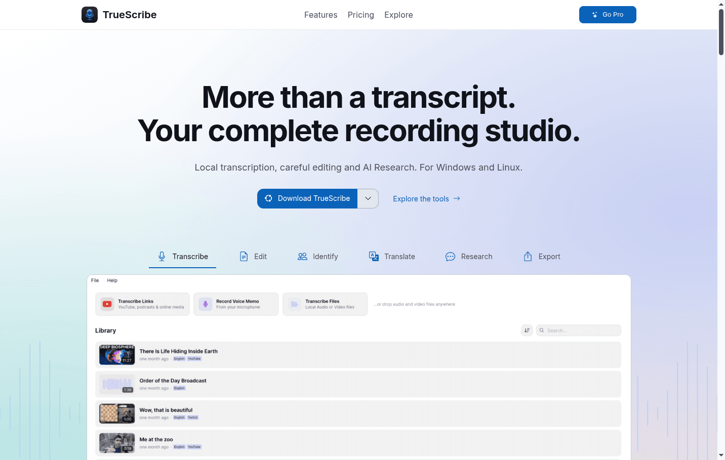Select 'Order of the Day Broadcast' title

click(x=173, y=381)
